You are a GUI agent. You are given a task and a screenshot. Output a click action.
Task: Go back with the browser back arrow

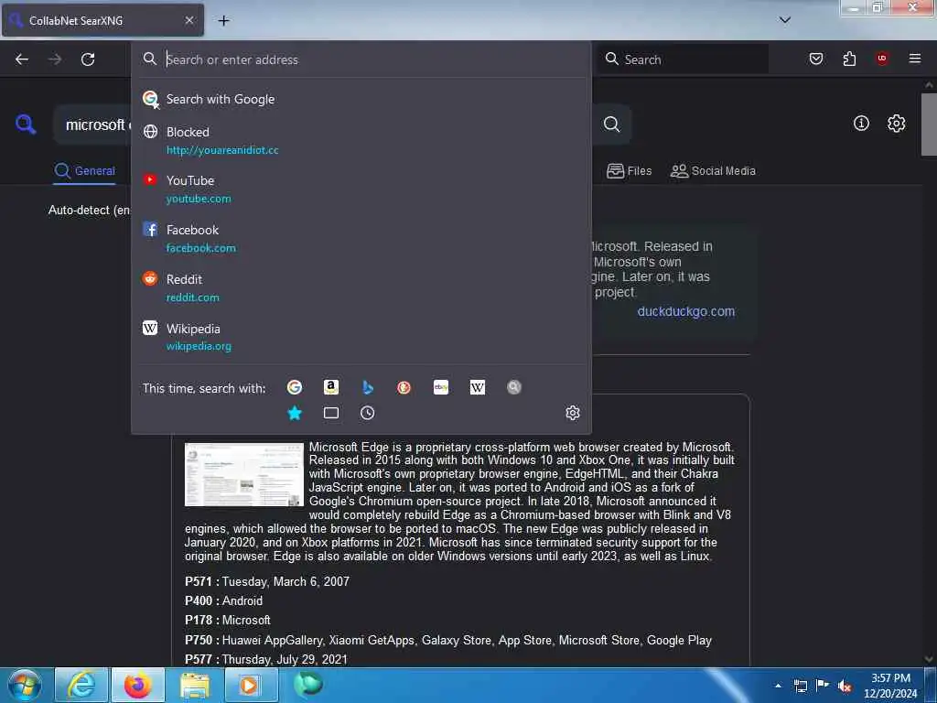[22, 59]
